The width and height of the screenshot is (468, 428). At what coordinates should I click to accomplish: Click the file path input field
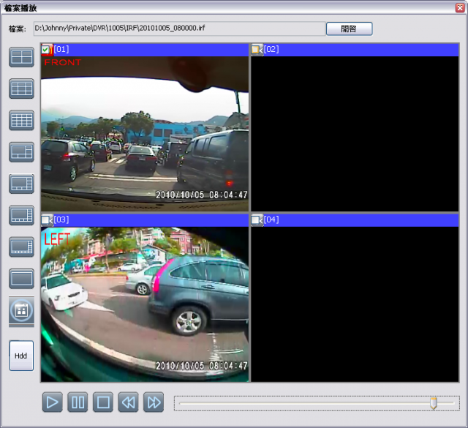[x=179, y=29]
